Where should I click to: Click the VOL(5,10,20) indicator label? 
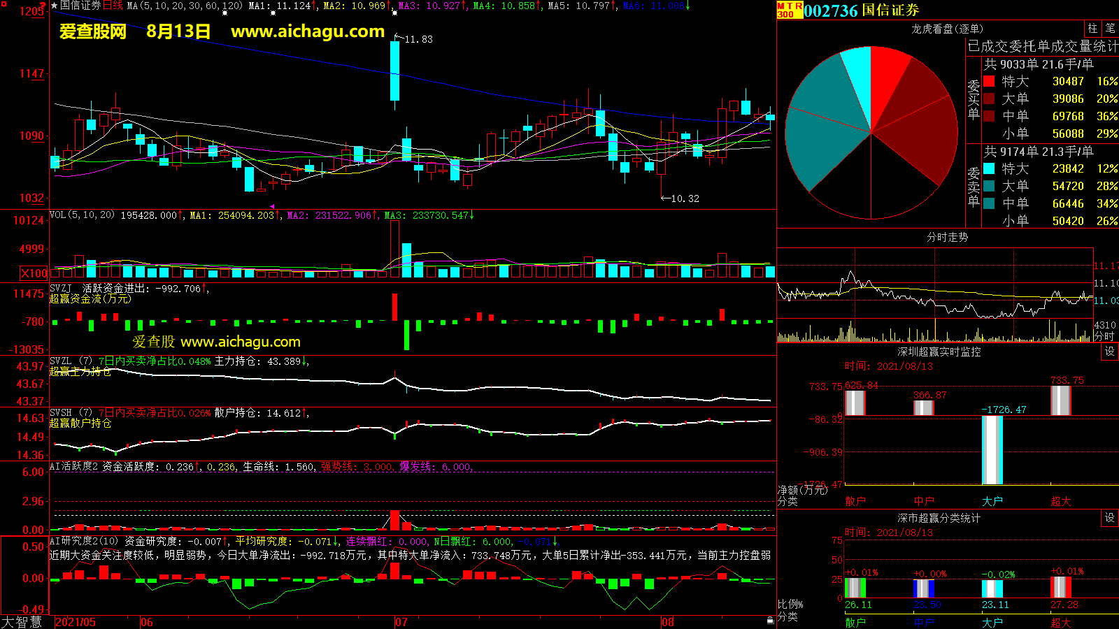point(82,215)
